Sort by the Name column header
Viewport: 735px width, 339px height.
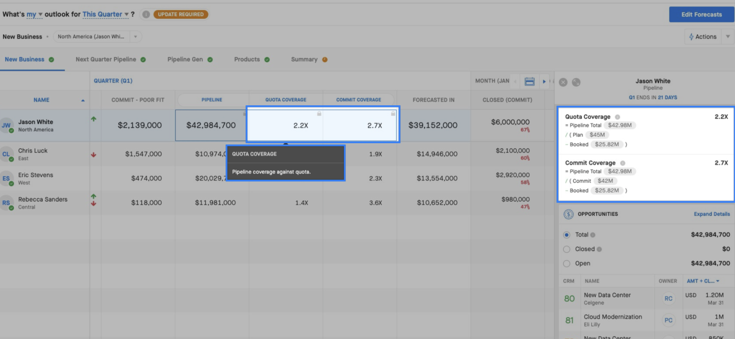[41, 100]
